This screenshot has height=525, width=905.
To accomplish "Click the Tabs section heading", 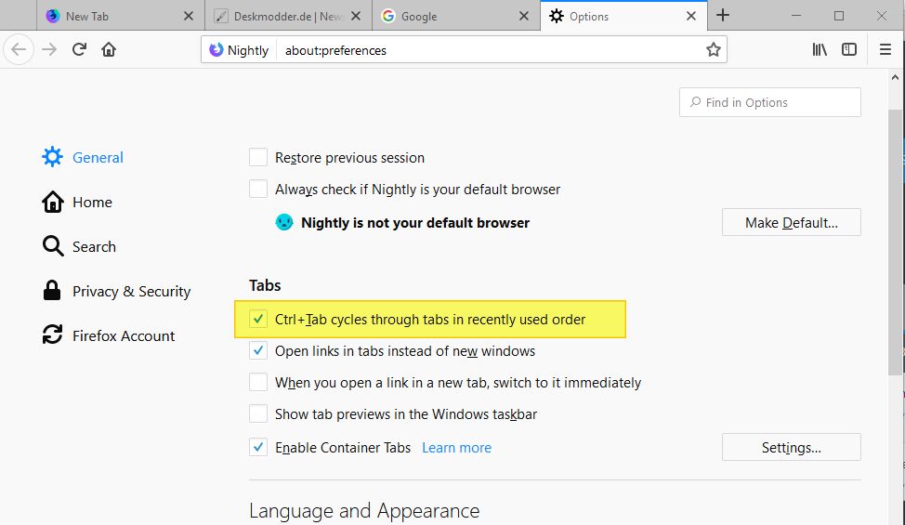I will pos(265,285).
